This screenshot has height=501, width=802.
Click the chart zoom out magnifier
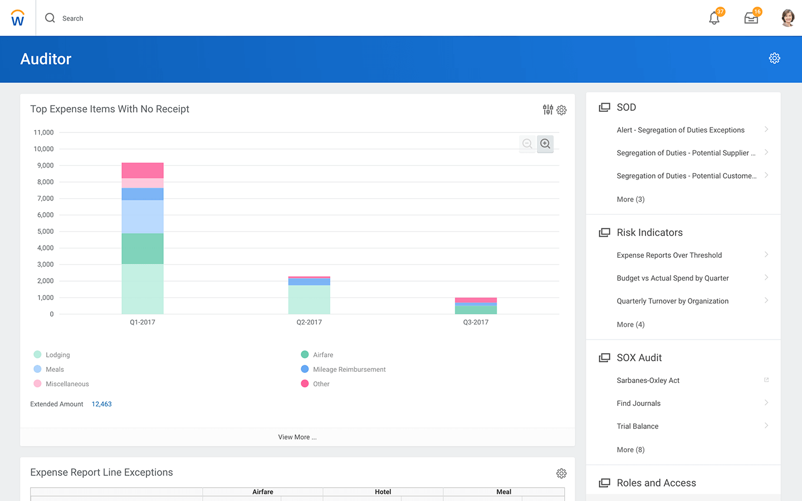[527, 144]
